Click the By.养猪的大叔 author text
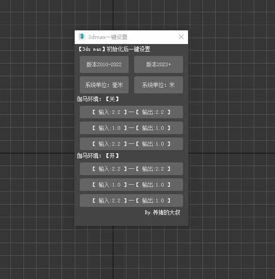This screenshot has height=279, width=275. pos(163,212)
